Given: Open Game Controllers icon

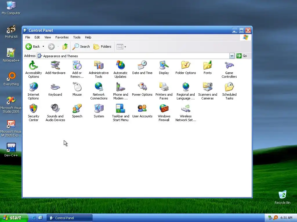Looking at the screenshot, I should point(229,69).
